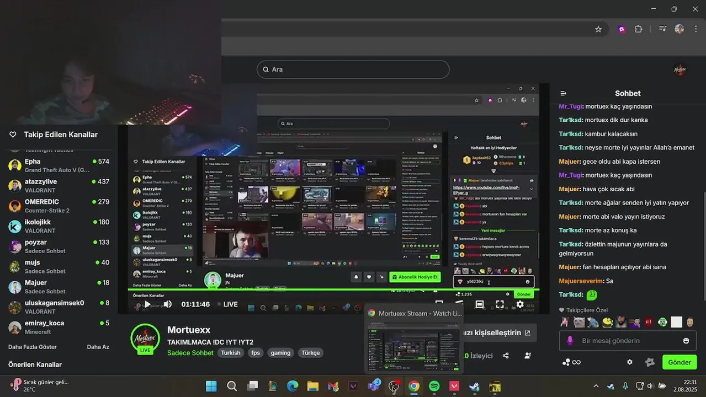Switch the player to theater mode
Image resolution: width=706 pixels, height=397 pixels.
480,304
